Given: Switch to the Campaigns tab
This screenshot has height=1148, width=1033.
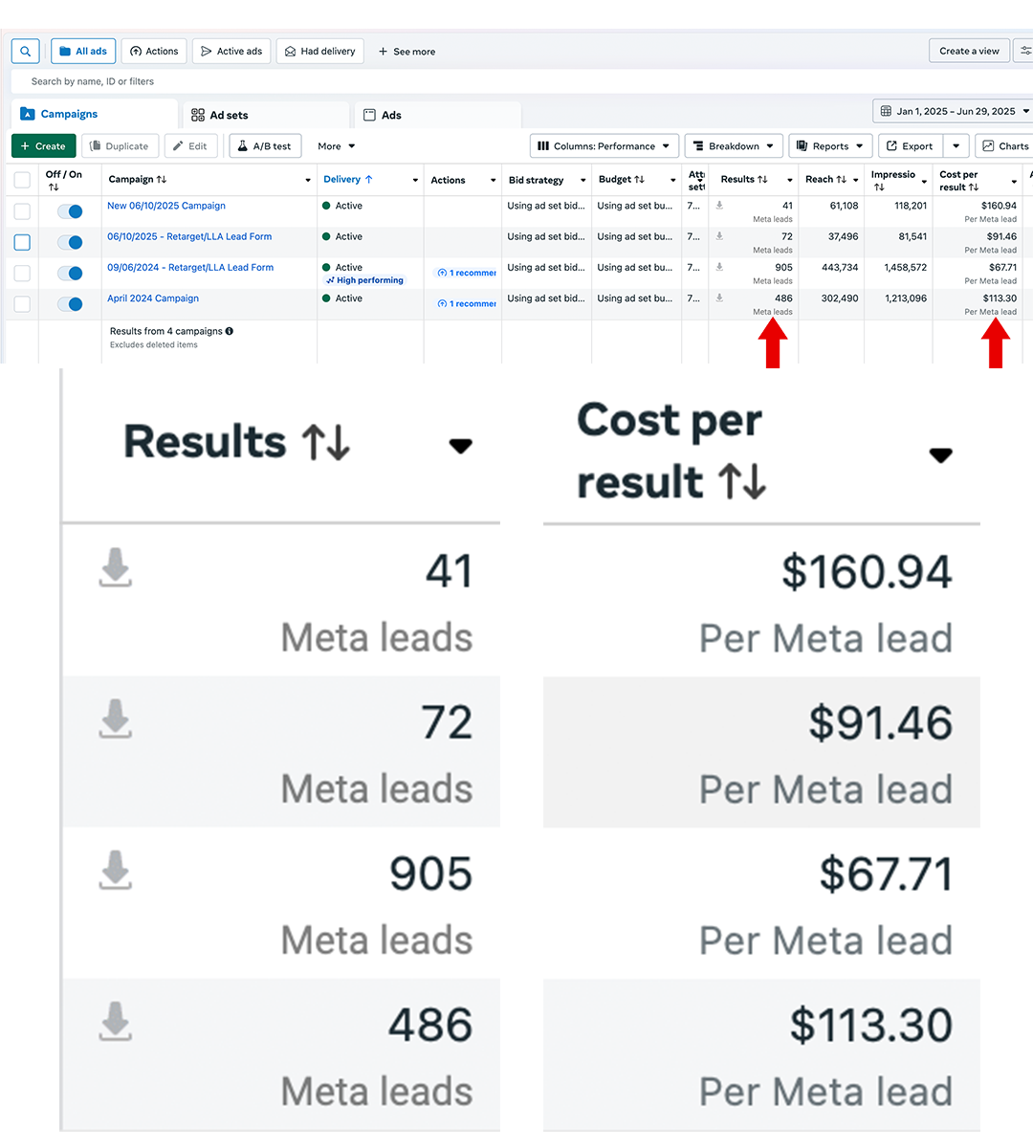Looking at the screenshot, I should point(94,114).
